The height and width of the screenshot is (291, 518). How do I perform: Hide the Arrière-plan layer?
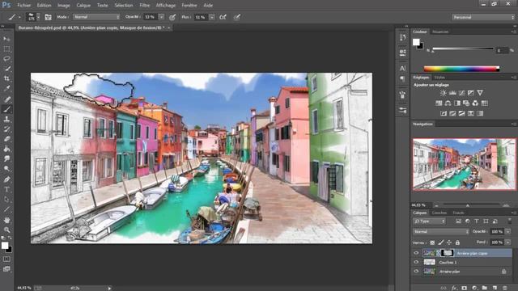pyautogui.click(x=416, y=272)
